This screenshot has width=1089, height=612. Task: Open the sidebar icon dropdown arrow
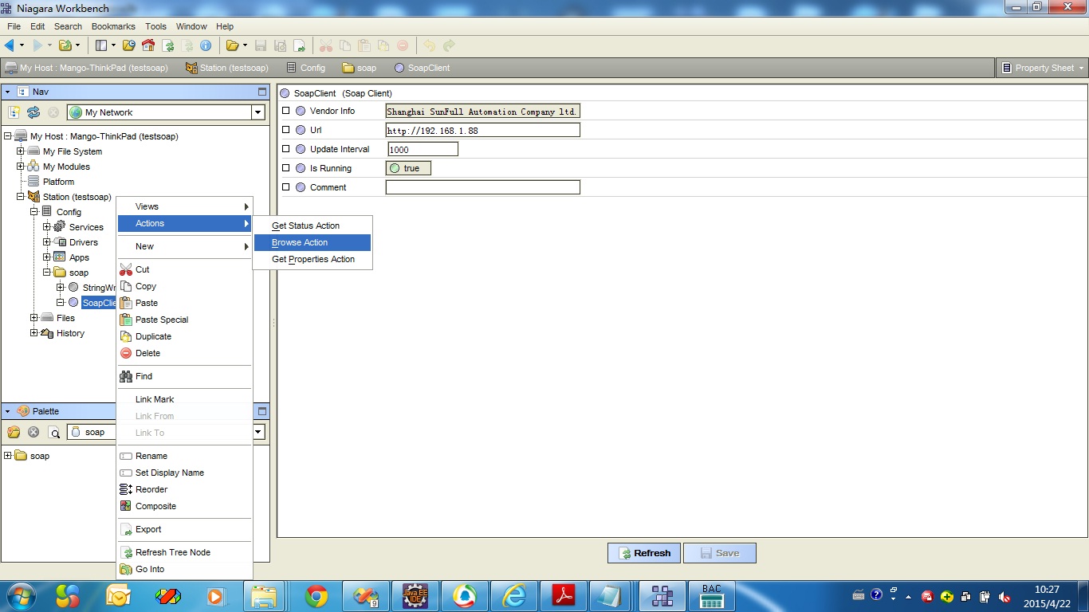pos(113,45)
